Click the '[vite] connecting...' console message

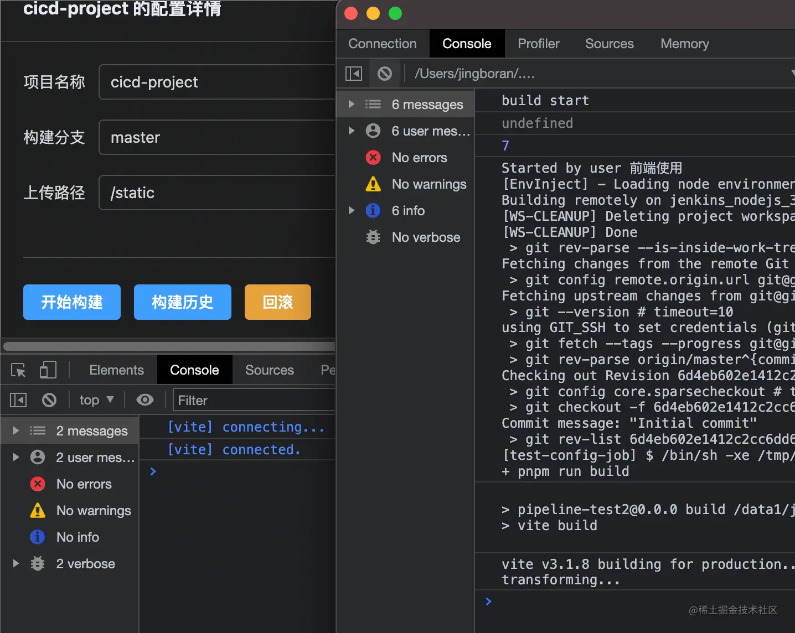pyautogui.click(x=246, y=427)
